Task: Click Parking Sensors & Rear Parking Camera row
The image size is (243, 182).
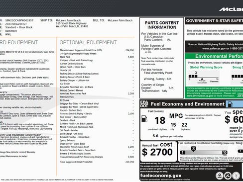Action: pos(97,74)
